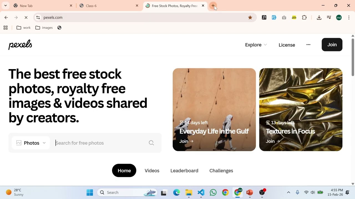Click the f? fonts extension icon
The image size is (355, 199).
coord(264,17)
